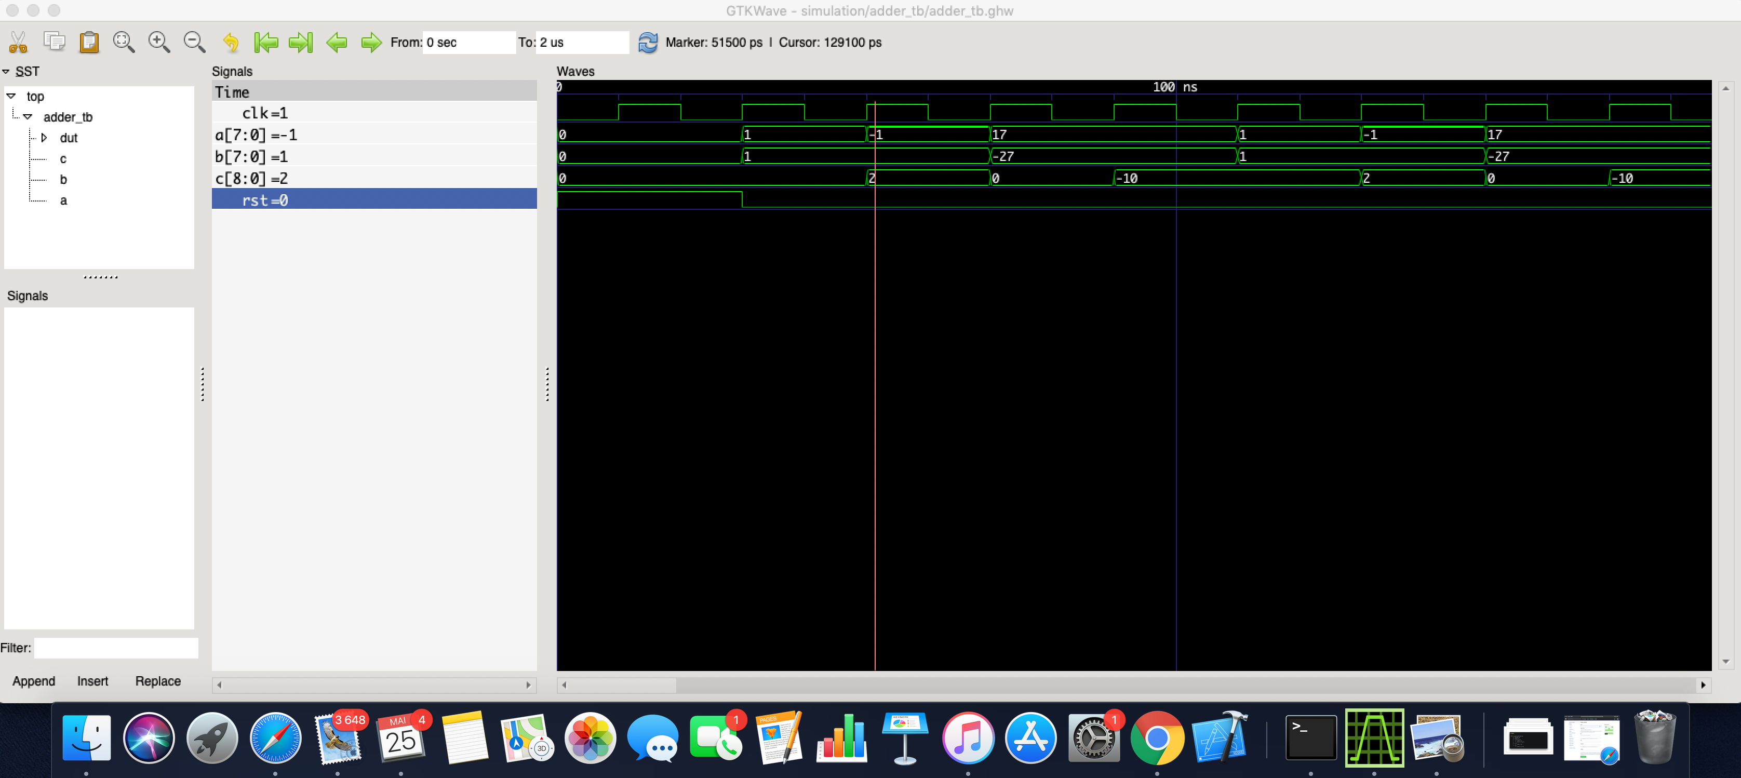
Task: Find previous edge green left arrow
Action: pos(337,42)
